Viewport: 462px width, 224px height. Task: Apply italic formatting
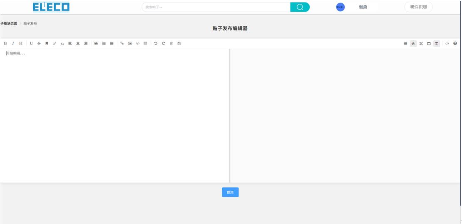tap(13, 43)
